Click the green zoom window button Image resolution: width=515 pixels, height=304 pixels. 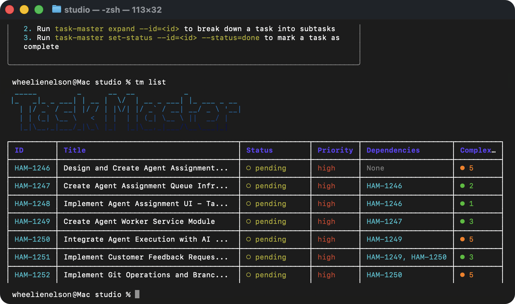[39, 10]
